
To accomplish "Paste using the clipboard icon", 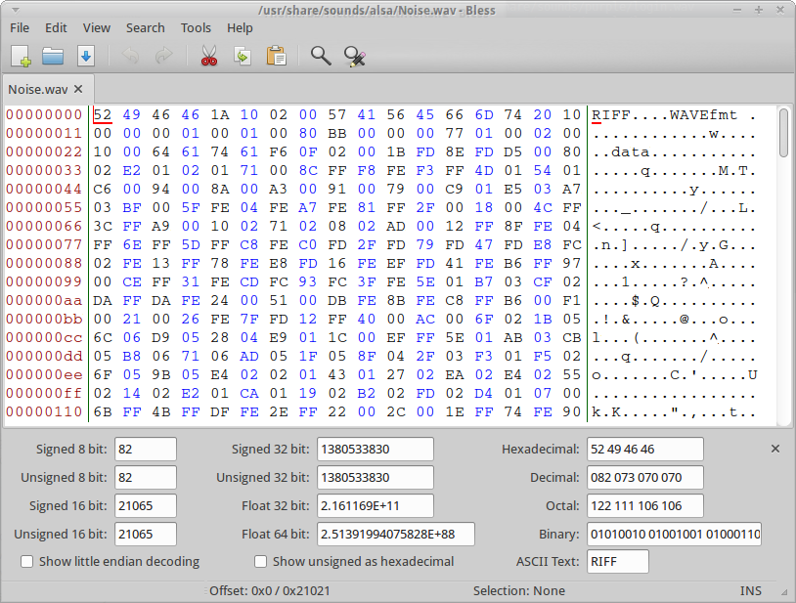I will 276,56.
